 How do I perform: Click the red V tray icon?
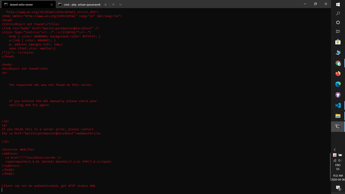(335, 155)
